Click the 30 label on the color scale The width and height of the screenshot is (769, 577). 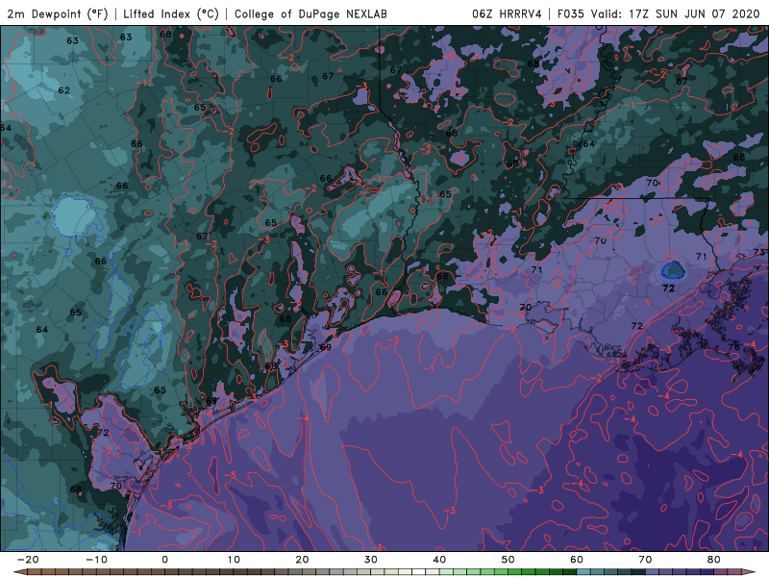[371, 560]
